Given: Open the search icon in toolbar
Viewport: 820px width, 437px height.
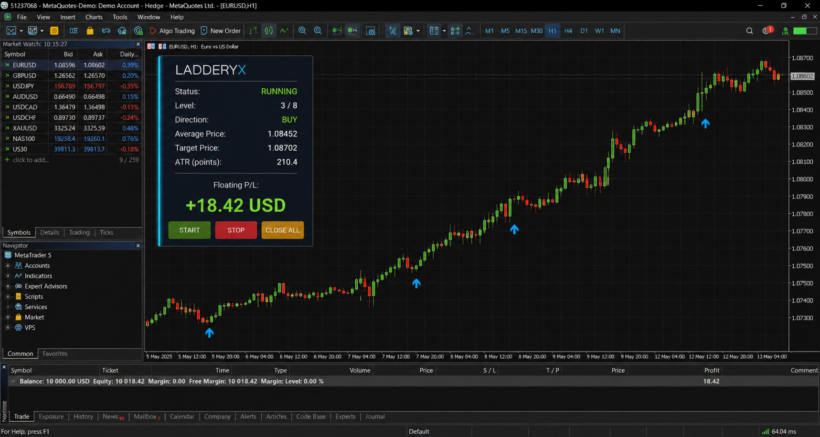Looking at the screenshot, I should 749,31.
